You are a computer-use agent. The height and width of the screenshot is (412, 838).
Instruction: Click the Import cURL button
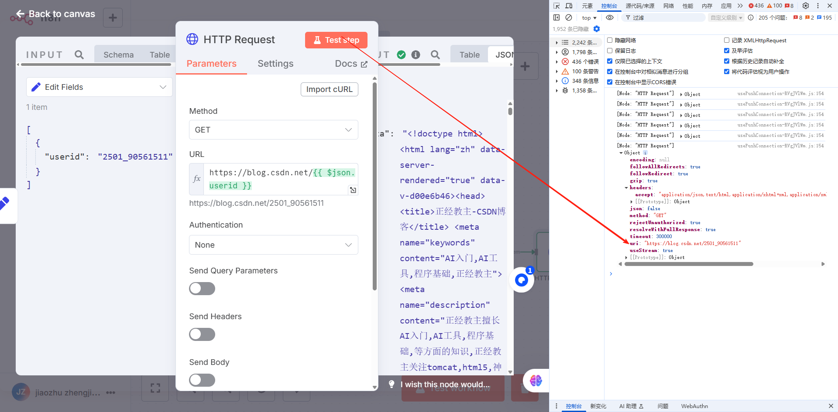point(330,89)
